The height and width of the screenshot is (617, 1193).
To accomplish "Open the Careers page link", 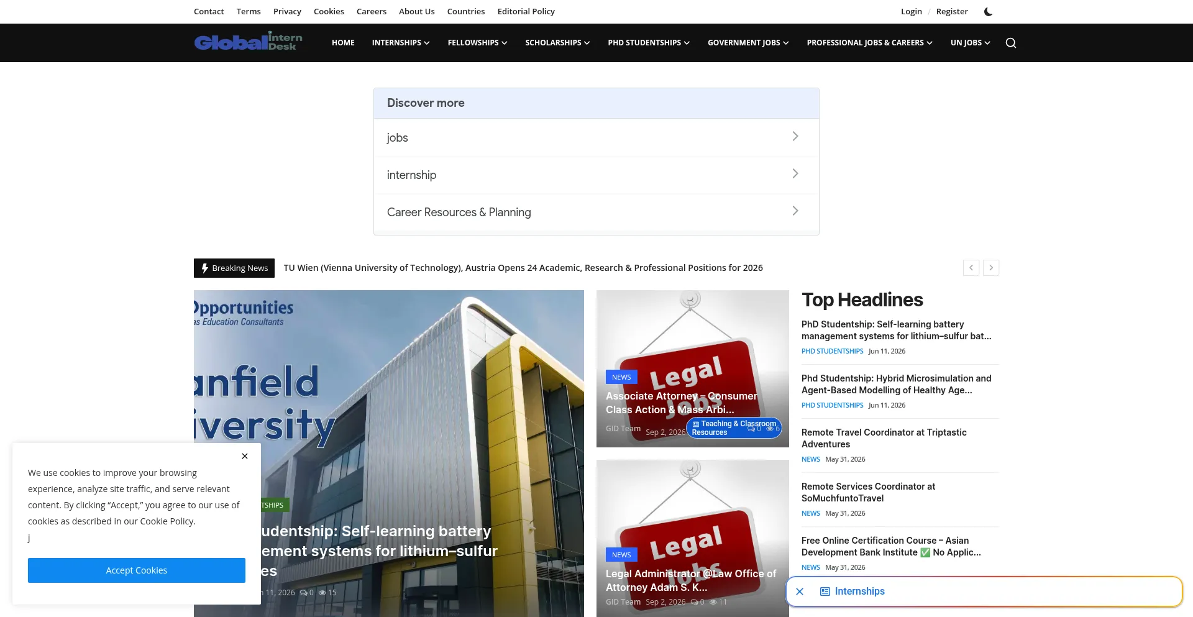I will tap(372, 11).
